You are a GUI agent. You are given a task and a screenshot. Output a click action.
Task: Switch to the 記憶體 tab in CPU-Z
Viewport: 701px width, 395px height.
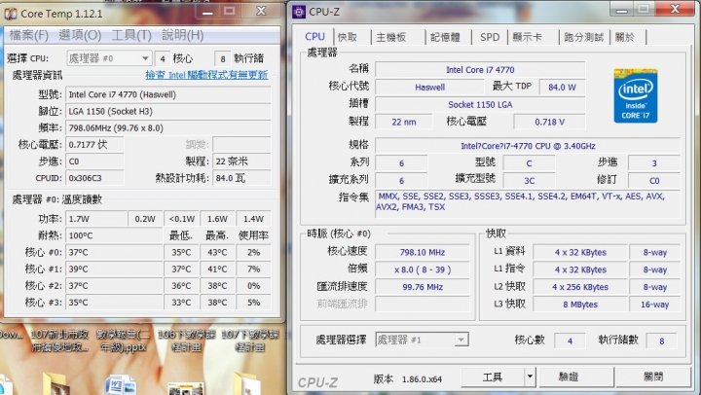click(445, 37)
